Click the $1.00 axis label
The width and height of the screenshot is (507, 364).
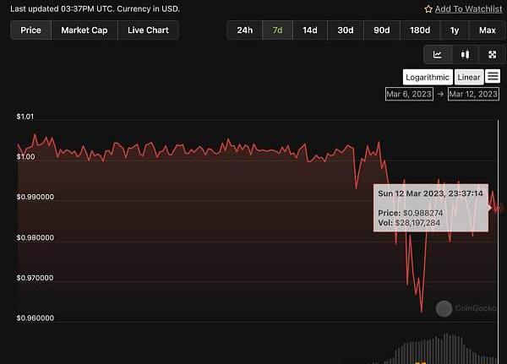26,157
